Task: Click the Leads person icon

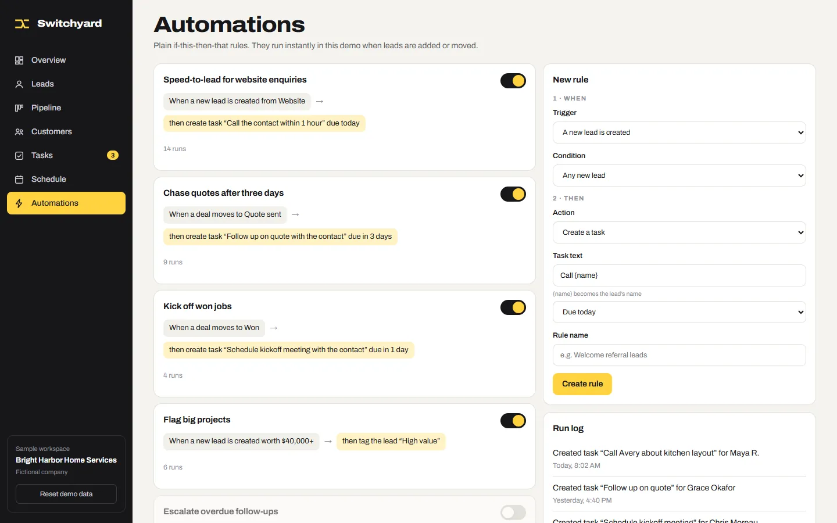Action: (x=19, y=84)
